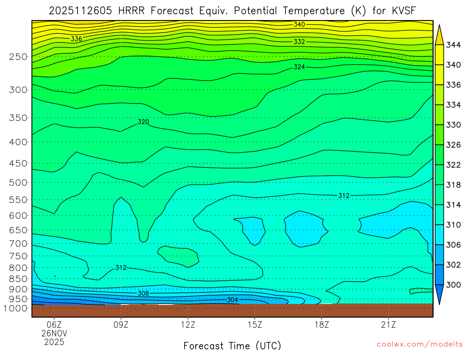Click the 314 colorbar value
The width and height of the screenshot is (467, 350).
[x=453, y=205]
